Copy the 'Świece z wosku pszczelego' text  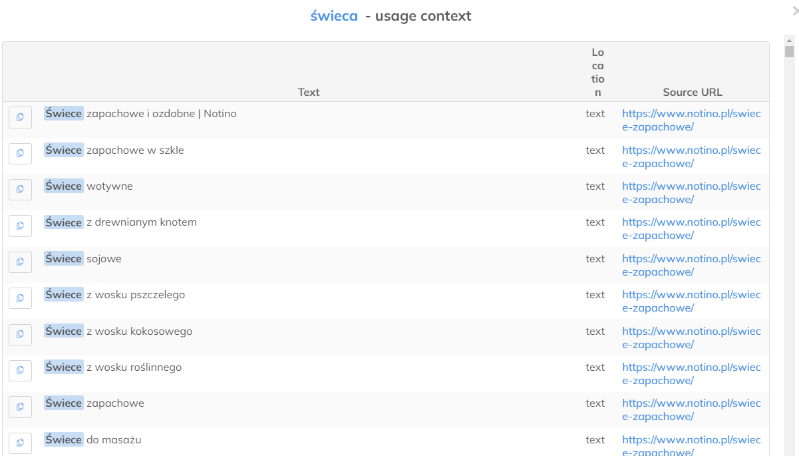pos(20,298)
